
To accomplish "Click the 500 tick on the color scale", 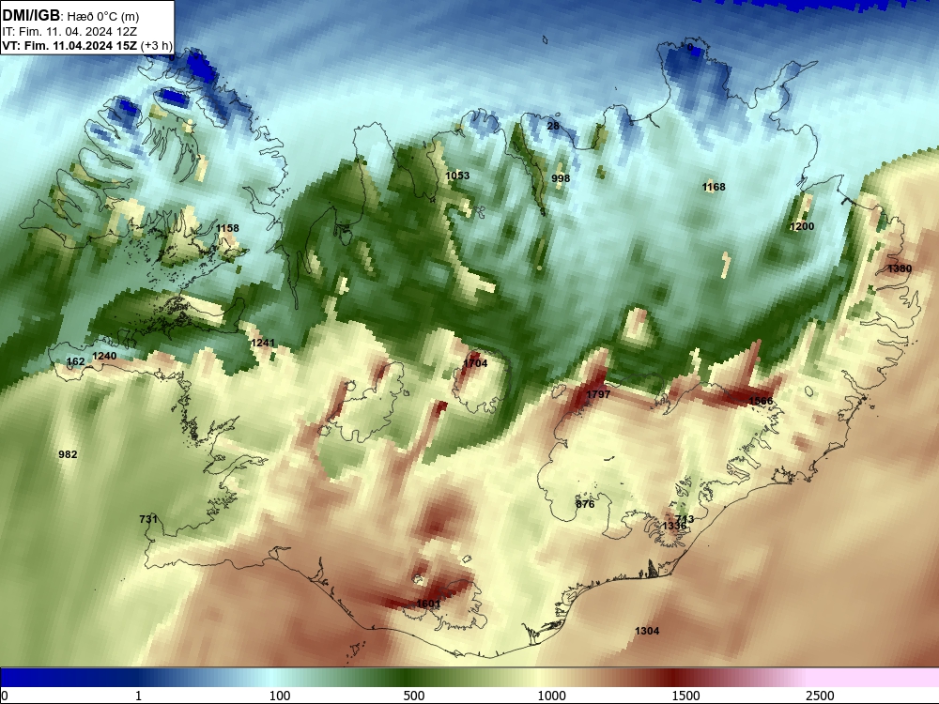I will pyautogui.click(x=414, y=696).
